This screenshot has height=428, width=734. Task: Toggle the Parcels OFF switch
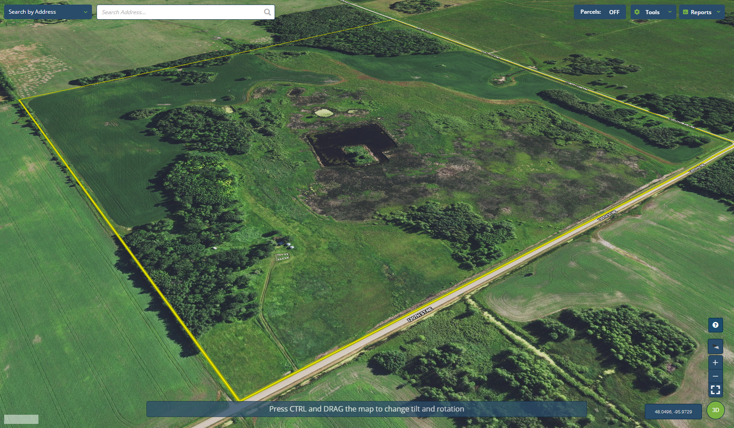614,12
